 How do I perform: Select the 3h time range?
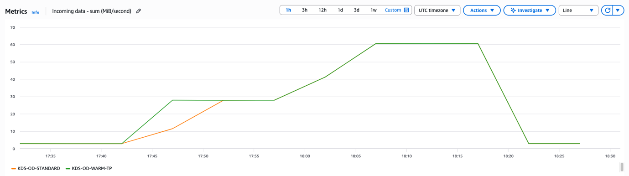[x=305, y=10]
